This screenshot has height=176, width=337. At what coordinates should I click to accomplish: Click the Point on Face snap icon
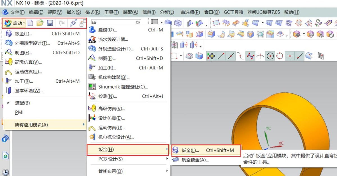pos(309,56)
